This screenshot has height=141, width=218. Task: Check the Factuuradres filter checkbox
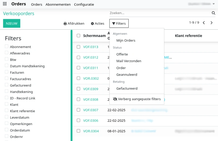coord(7,78)
